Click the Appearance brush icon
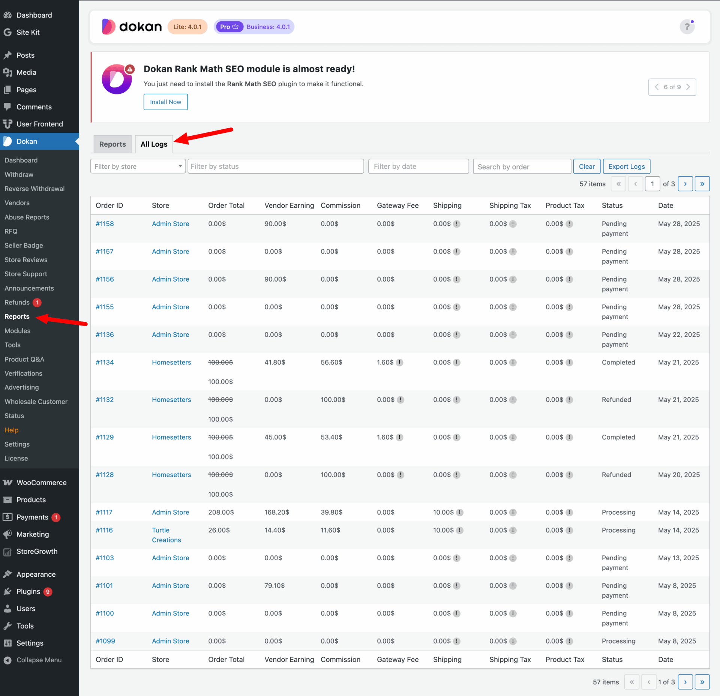 click(x=7, y=574)
